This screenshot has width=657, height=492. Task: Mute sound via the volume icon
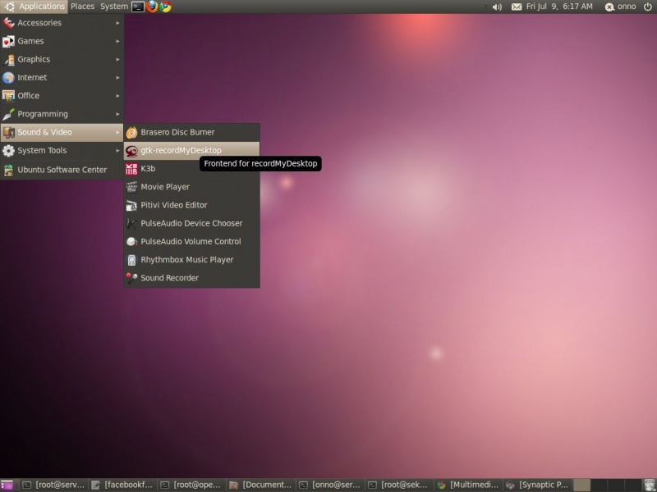coord(497,7)
